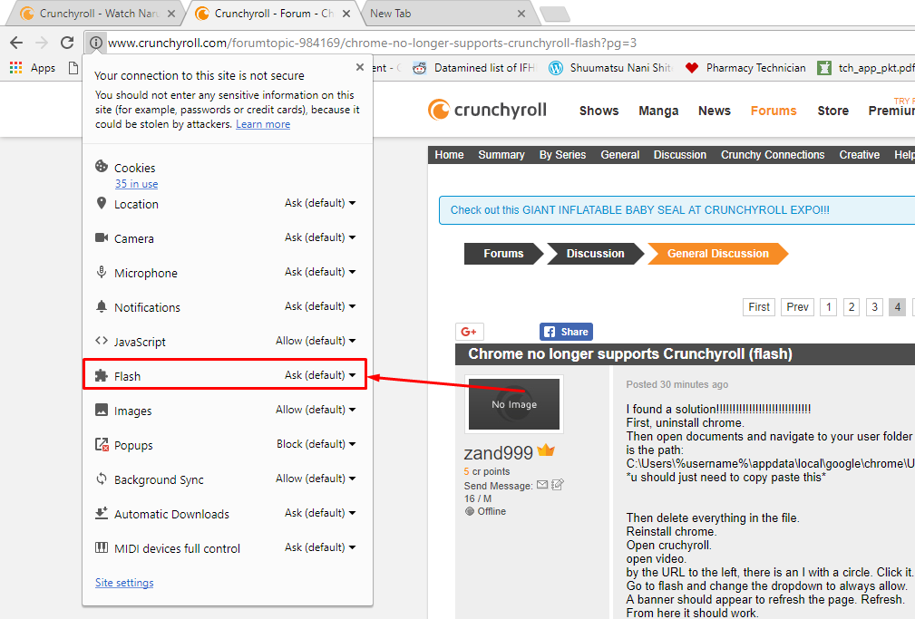Open the Notifications permission dropdown
Viewport: 915px width, 619px height.
(x=320, y=306)
